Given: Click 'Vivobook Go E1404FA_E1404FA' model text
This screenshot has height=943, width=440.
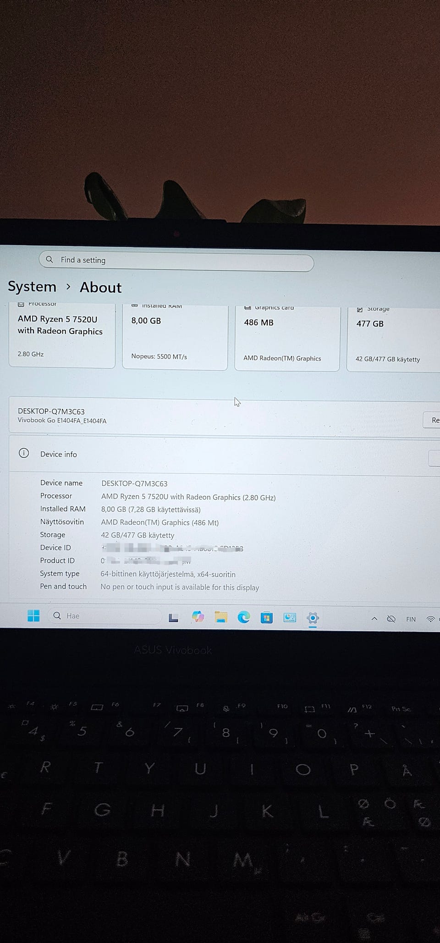Looking at the screenshot, I should pos(62,421).
